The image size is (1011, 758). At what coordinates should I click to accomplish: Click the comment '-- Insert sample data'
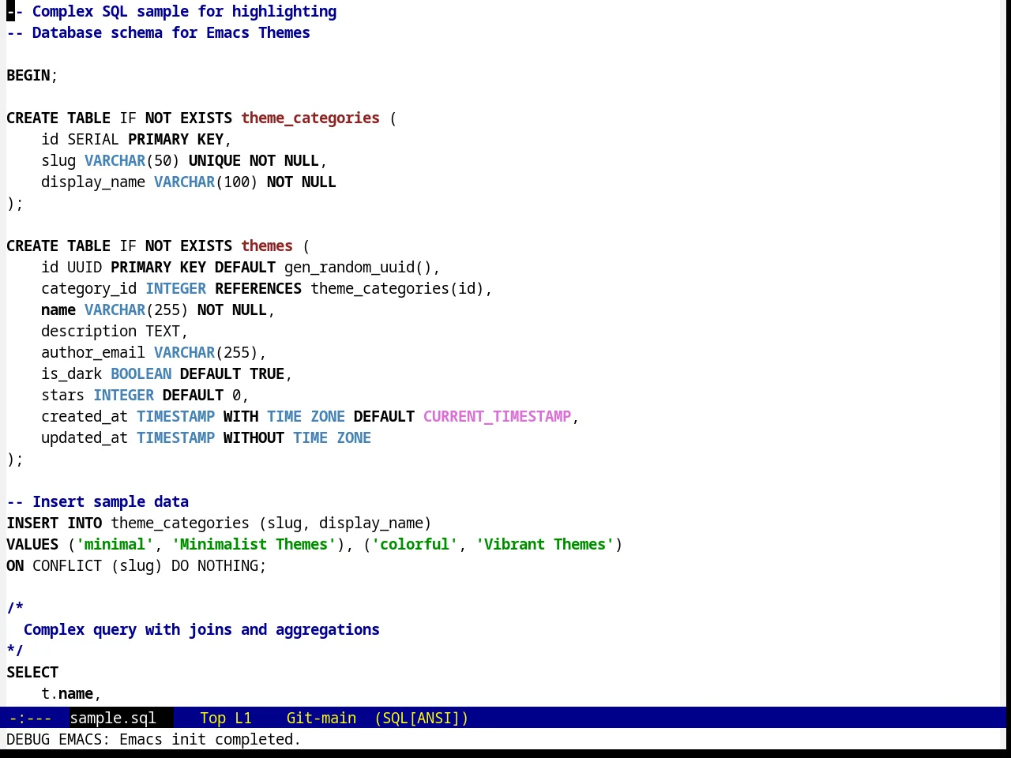[98, 501]
